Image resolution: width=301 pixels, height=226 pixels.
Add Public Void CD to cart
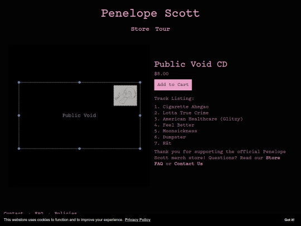tap(173, 85)
